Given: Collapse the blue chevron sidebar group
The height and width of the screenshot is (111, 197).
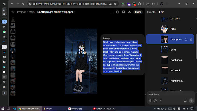Looking at the screenshot, I should (4, 22).
